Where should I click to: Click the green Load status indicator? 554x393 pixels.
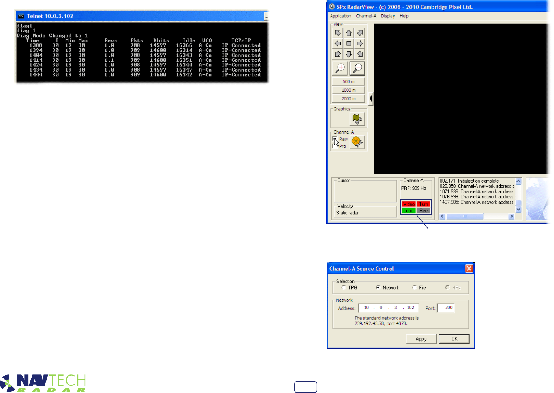click(409, 211)
